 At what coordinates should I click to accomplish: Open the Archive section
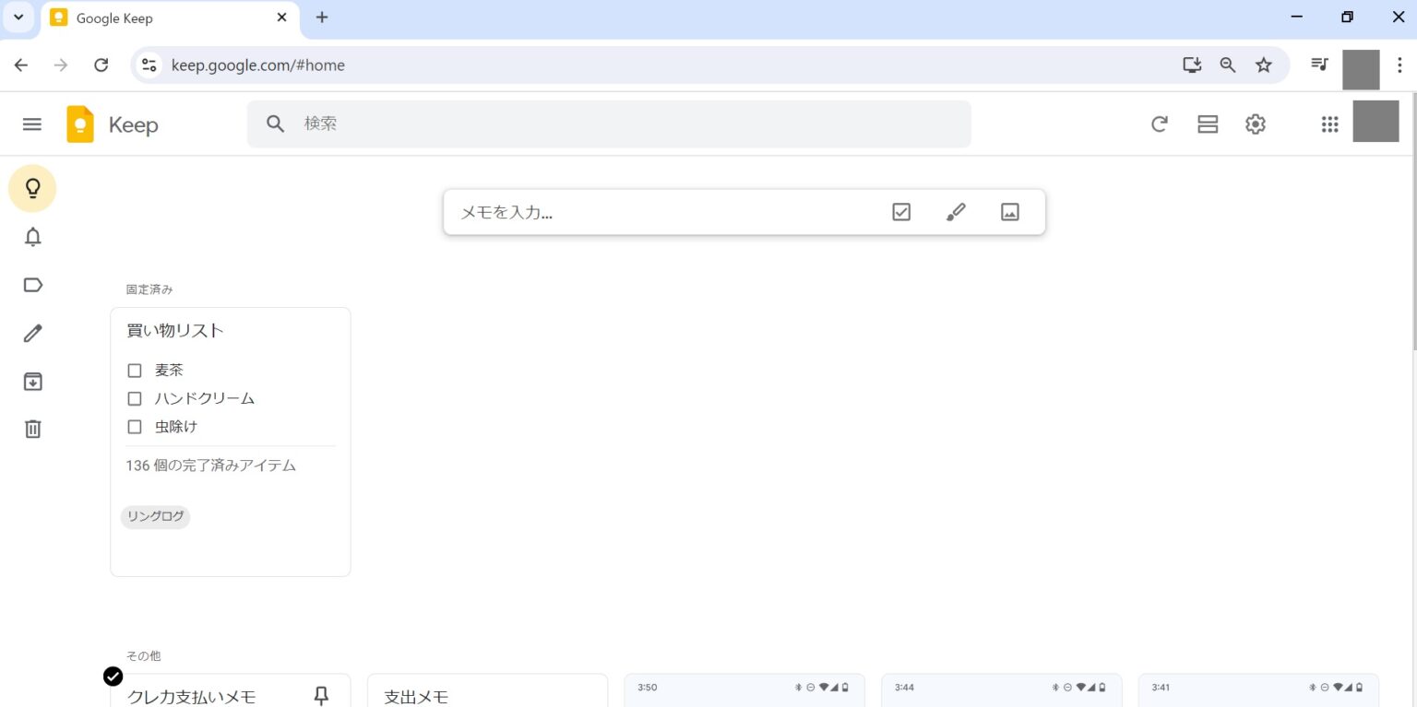32,381
